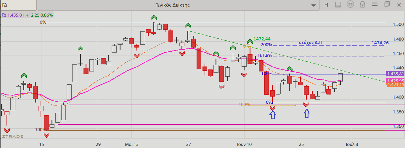Click the green buy signal above 1472,44 candle
The width and height of the screenshot is (405, 148).
[250, 41]
